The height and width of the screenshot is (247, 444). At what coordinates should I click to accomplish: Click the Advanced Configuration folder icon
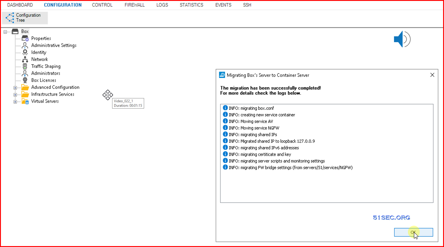25,87
